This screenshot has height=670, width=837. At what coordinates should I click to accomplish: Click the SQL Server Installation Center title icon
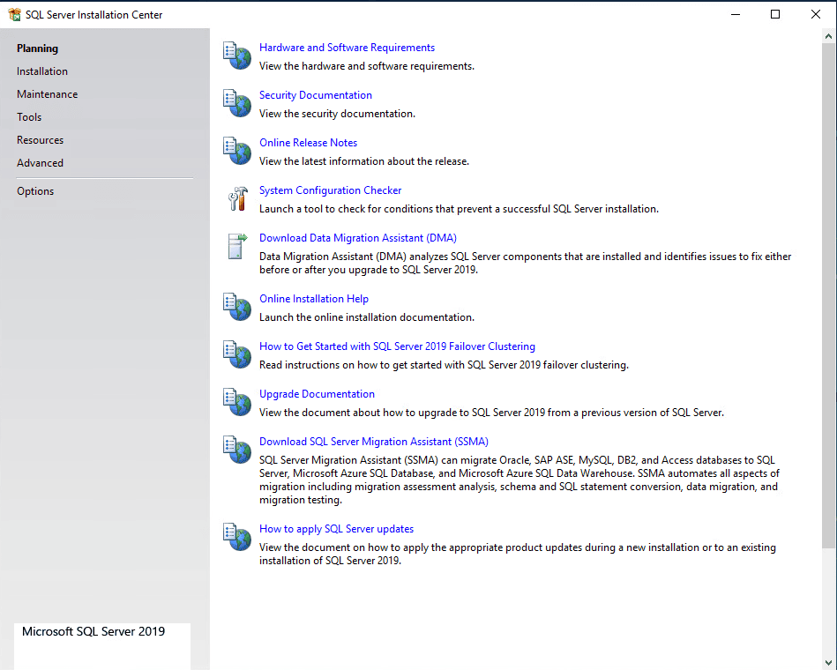[14, 14]
